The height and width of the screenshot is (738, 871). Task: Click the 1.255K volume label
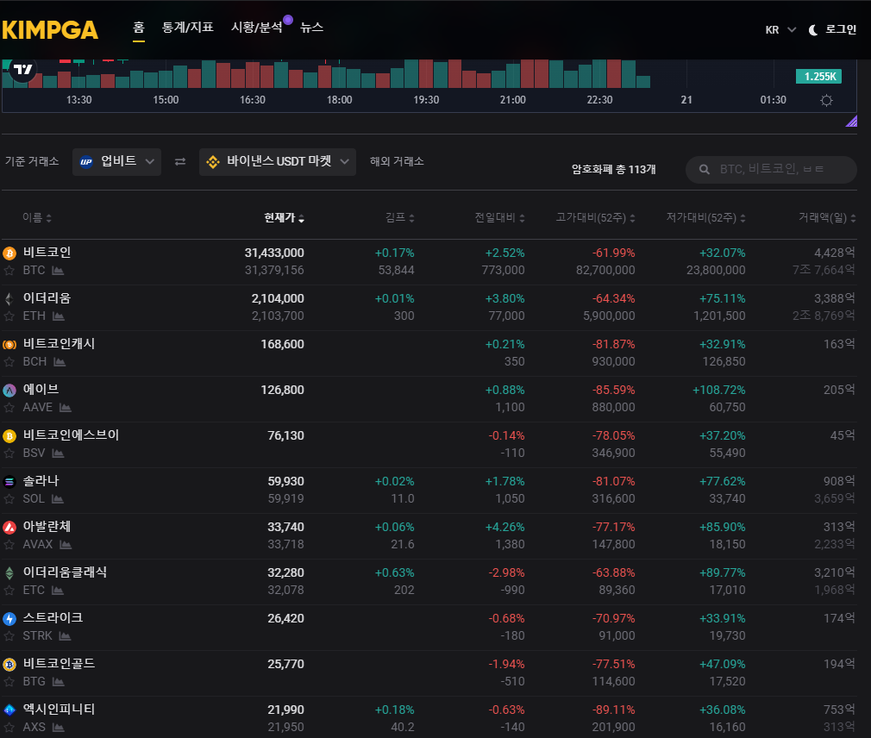click(818, 77)
